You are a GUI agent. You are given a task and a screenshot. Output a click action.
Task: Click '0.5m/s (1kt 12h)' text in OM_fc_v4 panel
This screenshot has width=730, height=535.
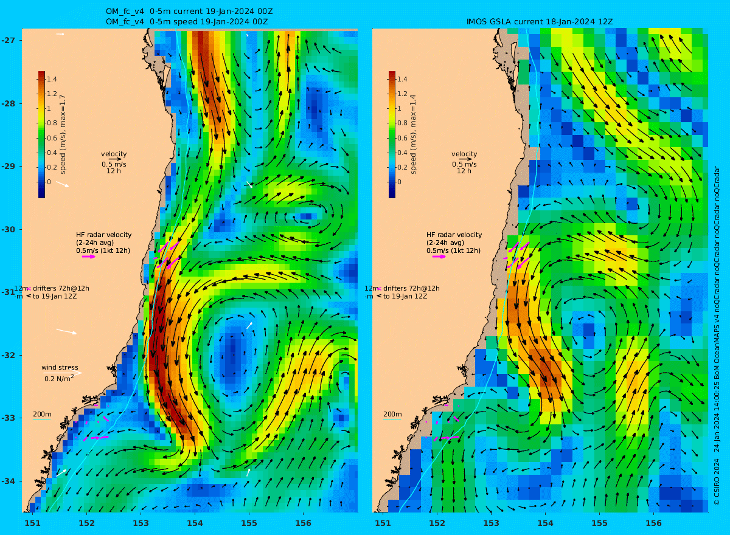point(103,250)
